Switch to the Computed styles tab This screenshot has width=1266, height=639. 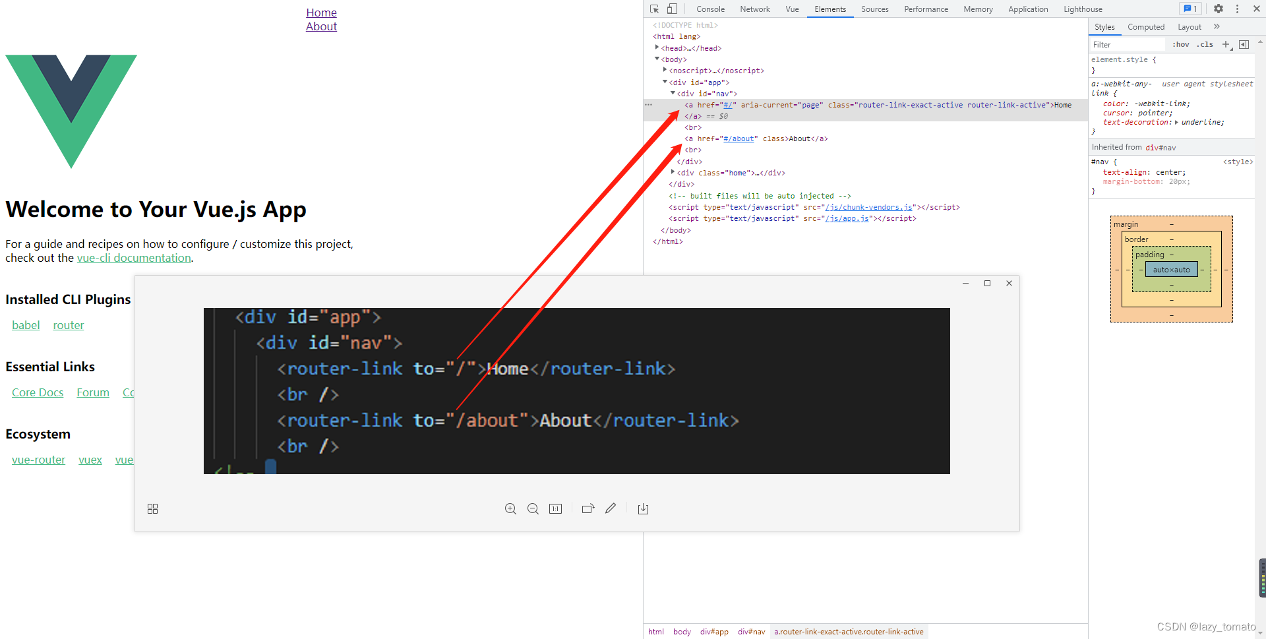coord(1146,27)
